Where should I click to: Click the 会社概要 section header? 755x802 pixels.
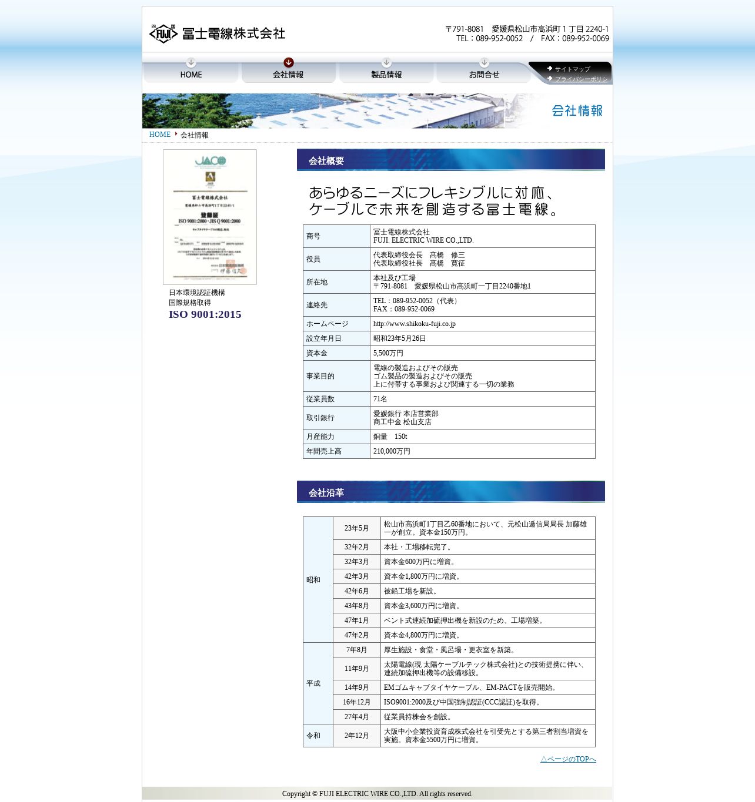click(x=451, y=160)
